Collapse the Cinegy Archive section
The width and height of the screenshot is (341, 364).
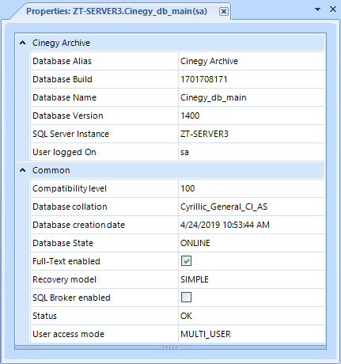point(23,43)
